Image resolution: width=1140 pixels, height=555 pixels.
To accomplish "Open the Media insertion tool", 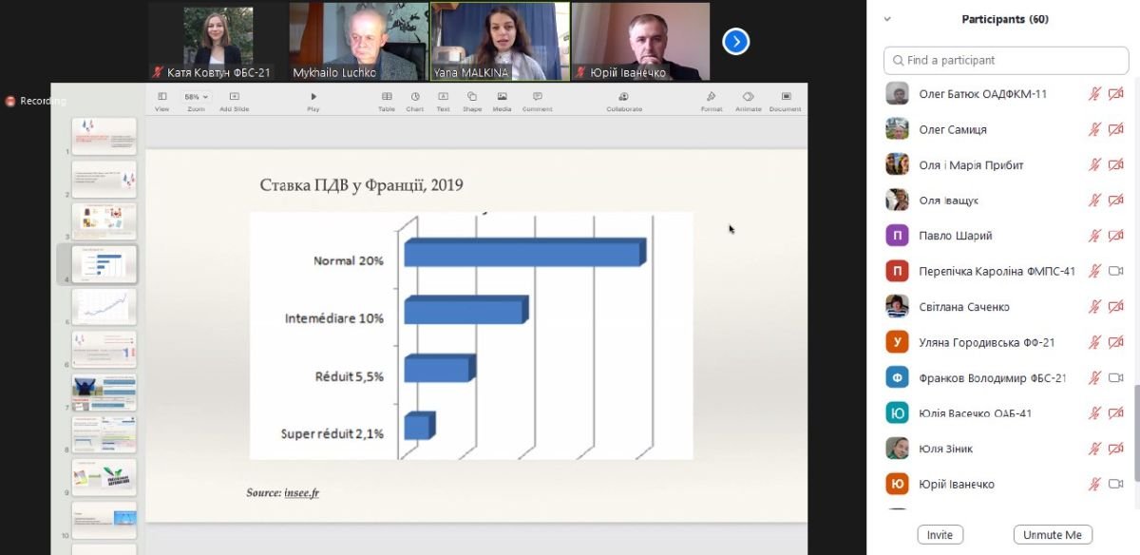I will pos(502,102).
